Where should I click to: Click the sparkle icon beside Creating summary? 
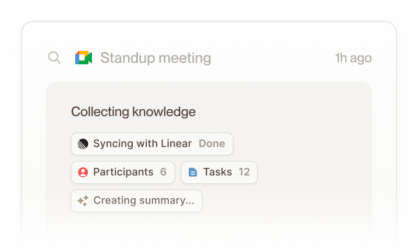click(83, 200)
